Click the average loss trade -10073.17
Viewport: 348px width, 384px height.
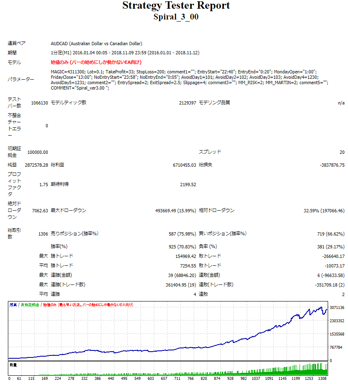coord(335,266)
